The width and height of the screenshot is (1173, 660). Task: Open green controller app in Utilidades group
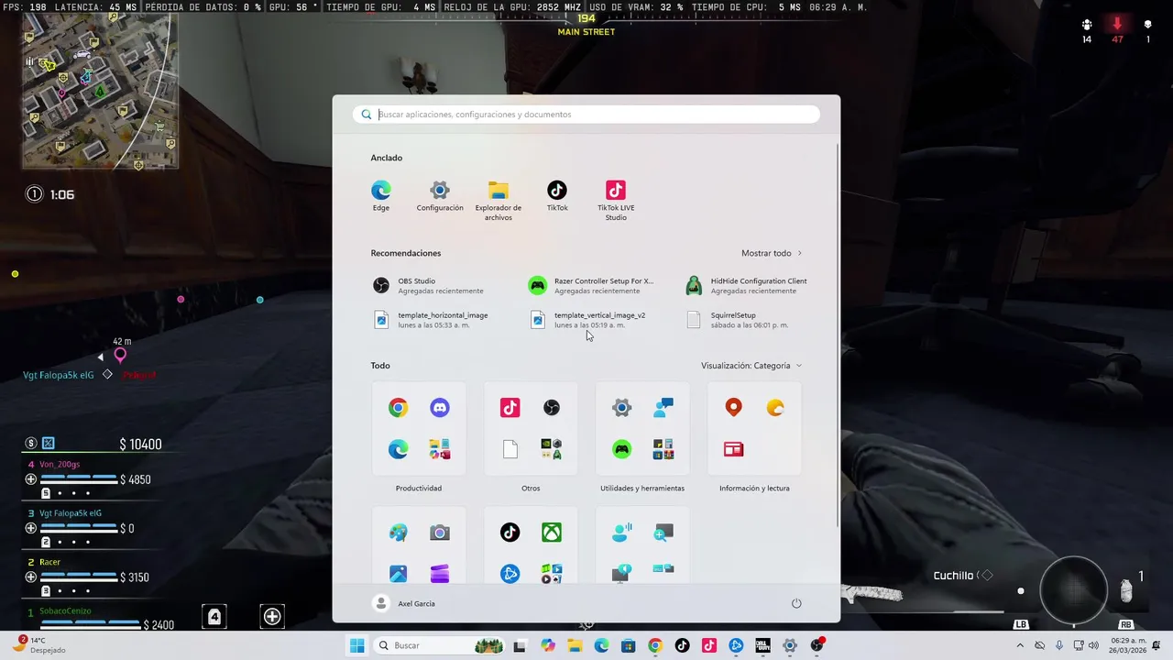pos(621,449)
